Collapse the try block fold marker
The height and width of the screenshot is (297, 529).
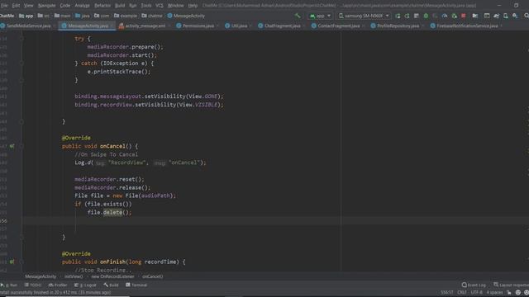(x=21, y=39)
